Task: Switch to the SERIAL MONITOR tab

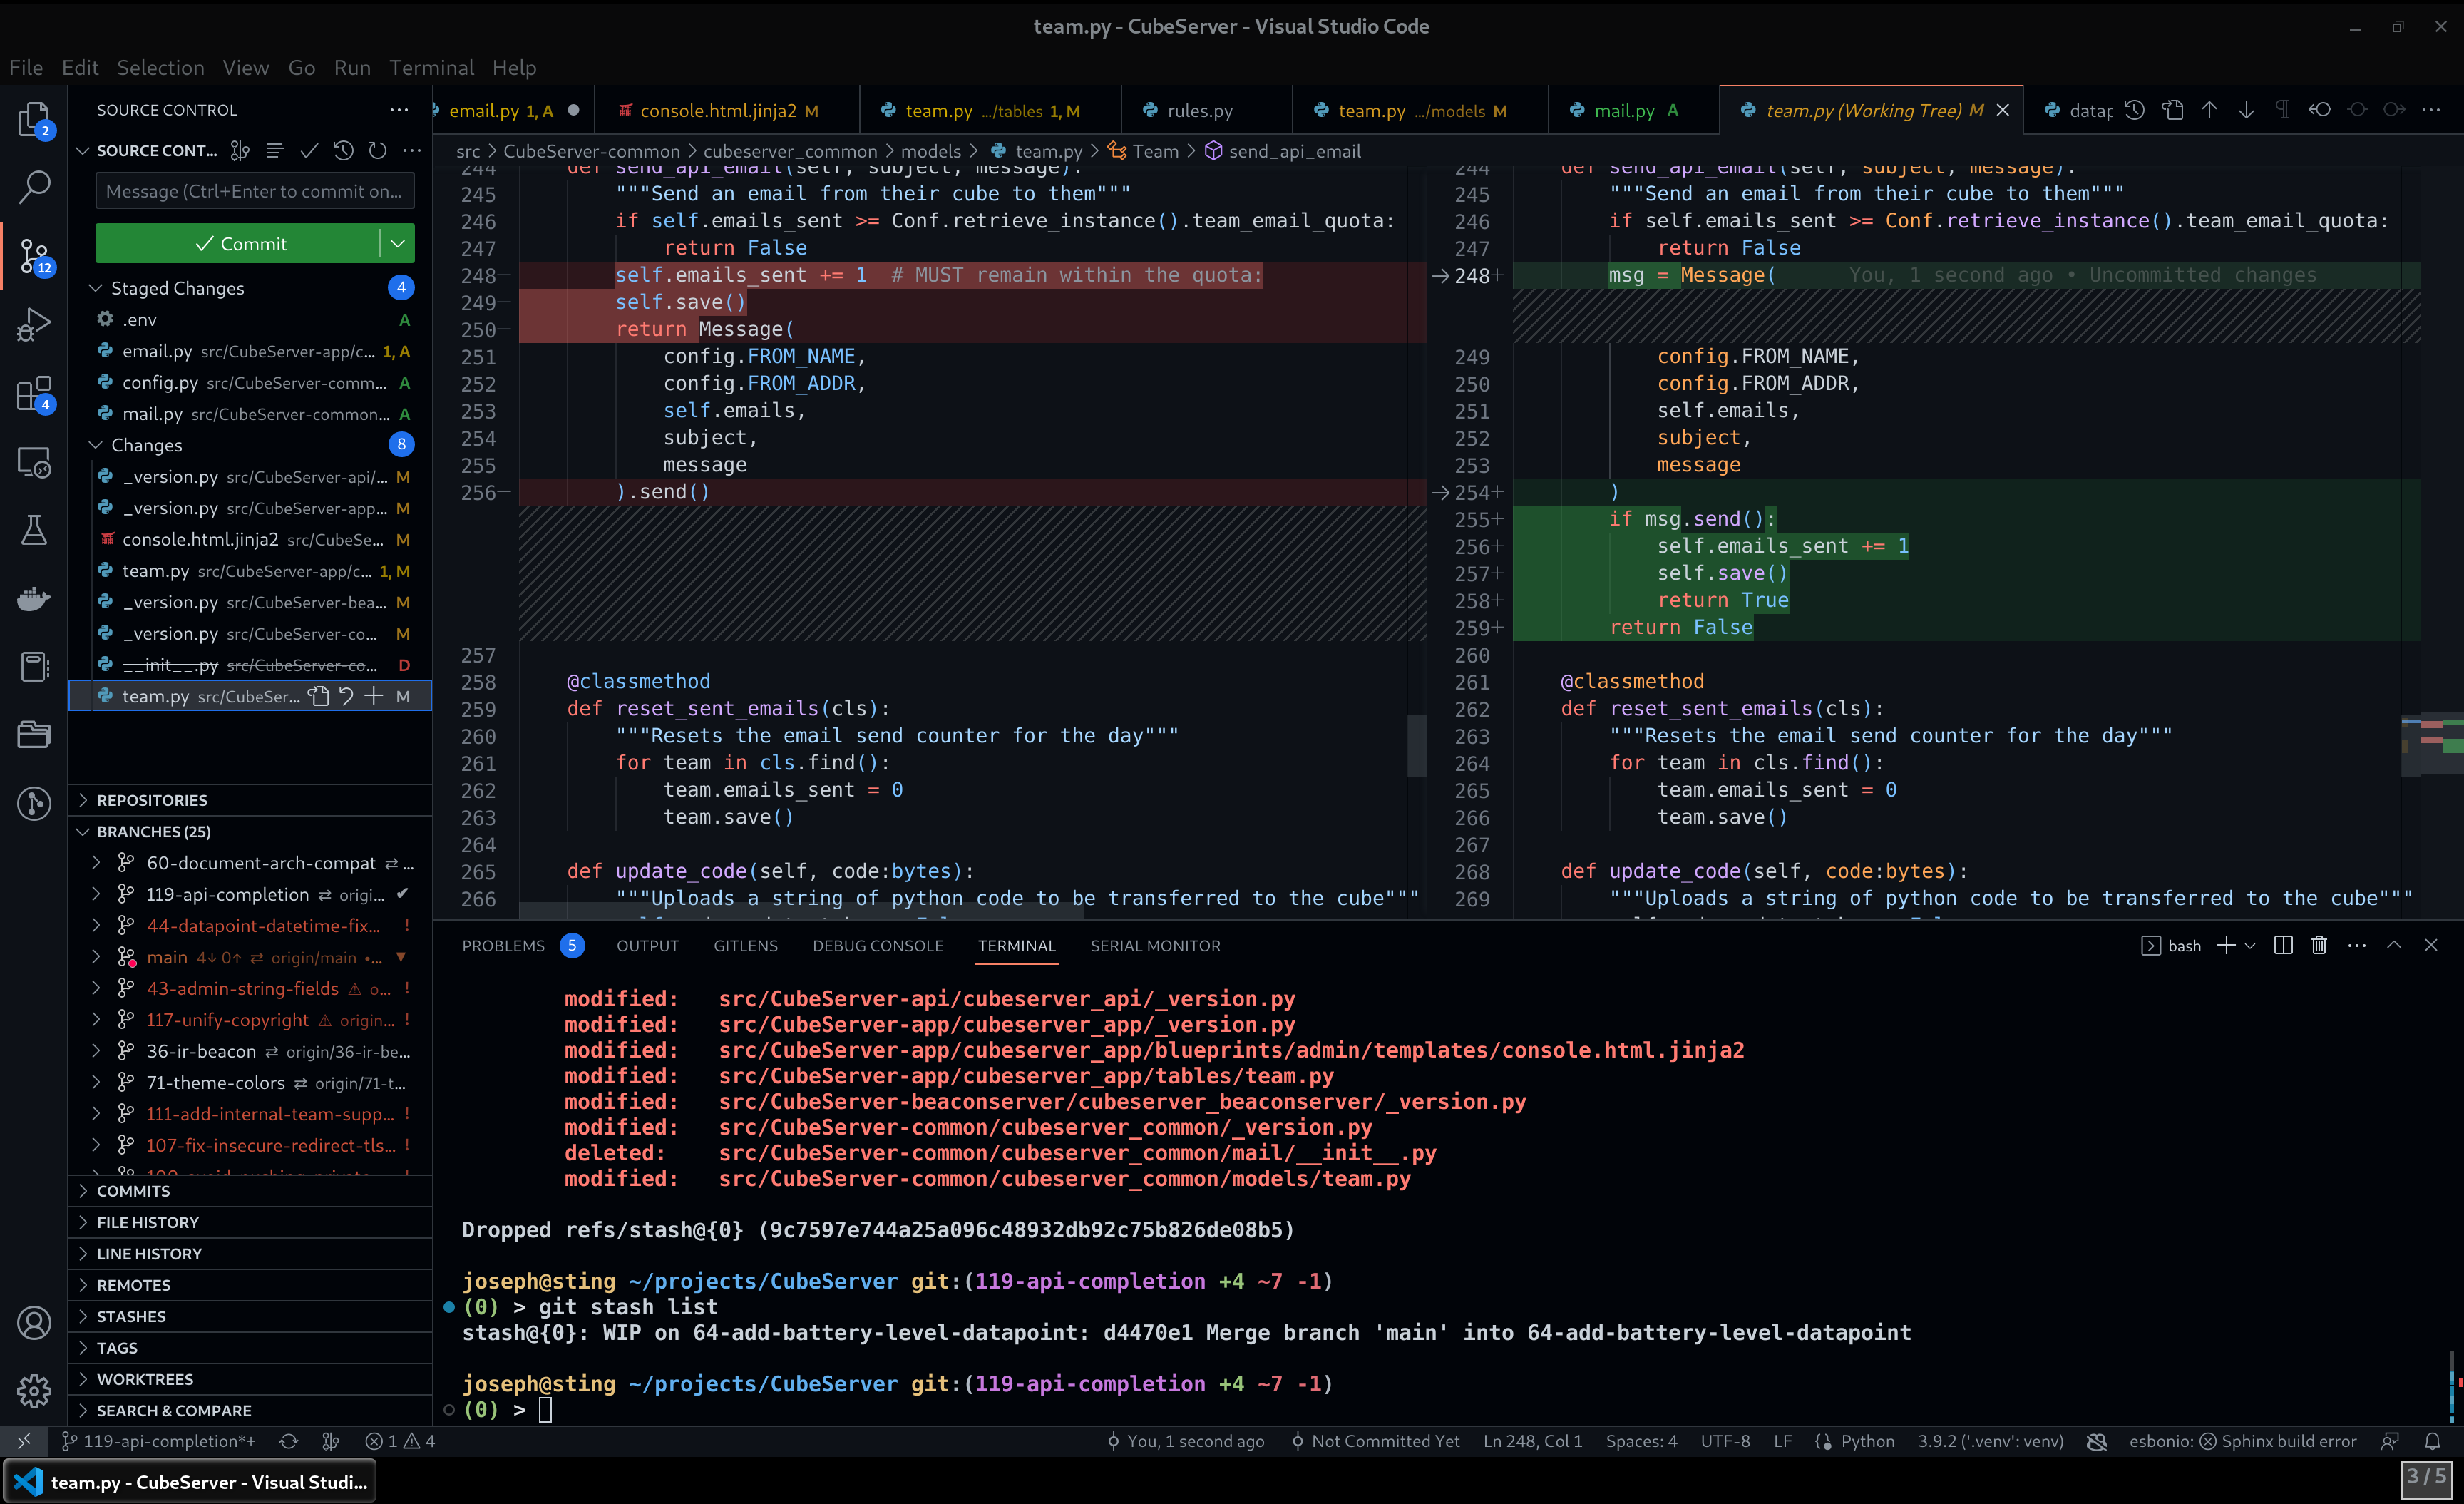Action: (1155, 945)
